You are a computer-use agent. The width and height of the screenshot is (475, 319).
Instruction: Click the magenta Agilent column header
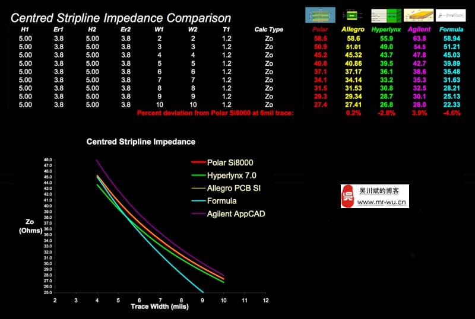point(419,30)
